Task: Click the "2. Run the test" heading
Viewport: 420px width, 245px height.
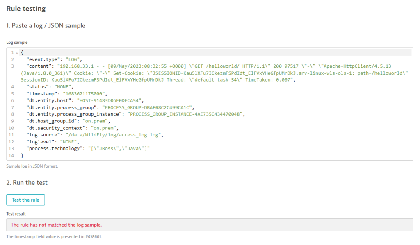Action: click(27, 183)
